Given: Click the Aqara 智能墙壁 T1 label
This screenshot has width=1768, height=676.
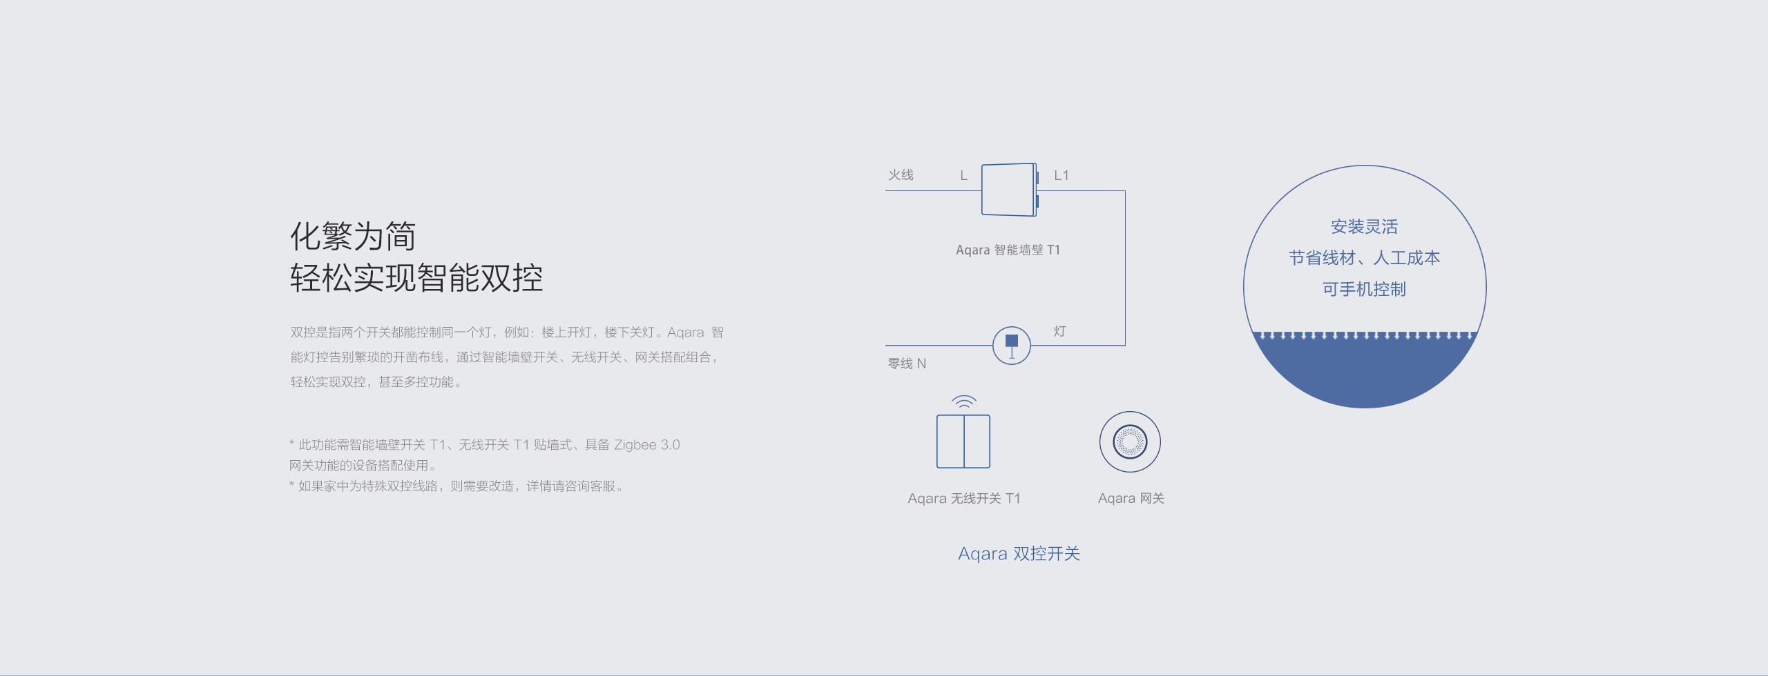Looking at the screenshot, I should point(1008,250).
